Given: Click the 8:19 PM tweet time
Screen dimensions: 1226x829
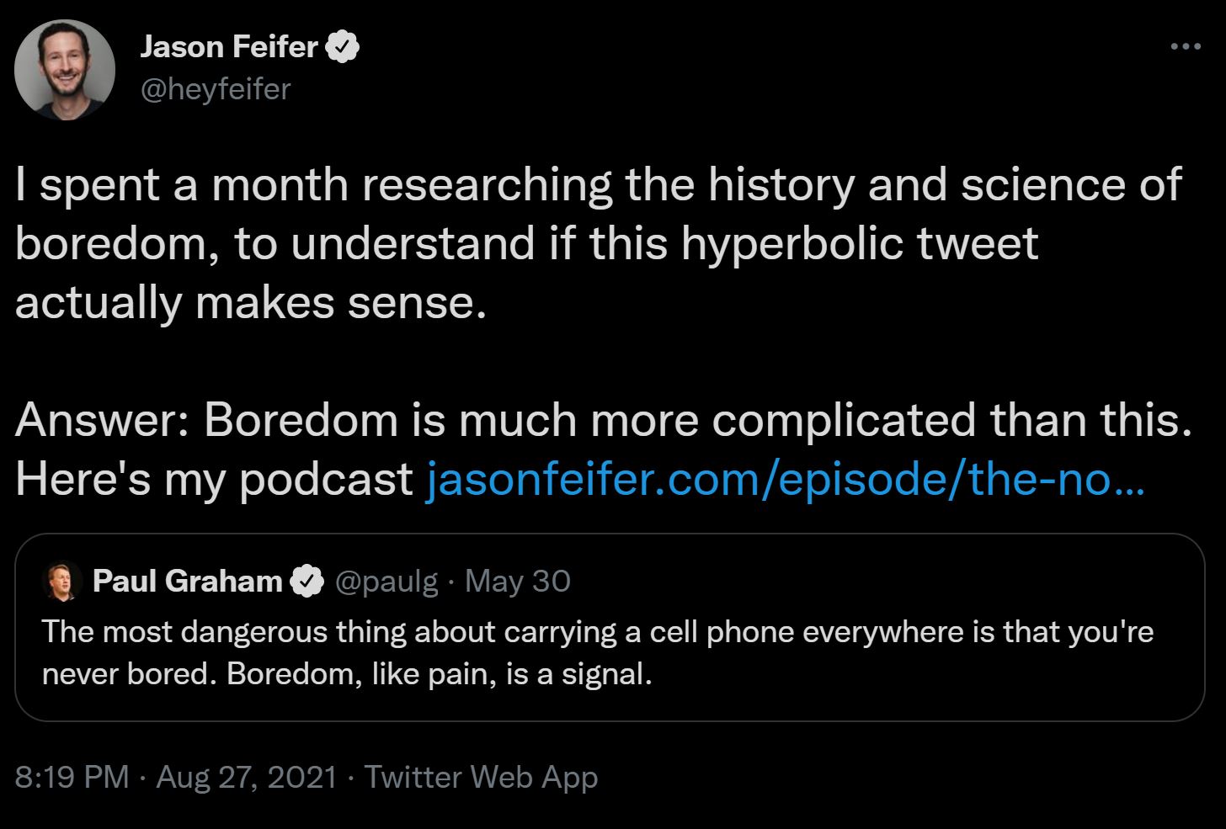Looking at the screenshot, I should (72, 777).
